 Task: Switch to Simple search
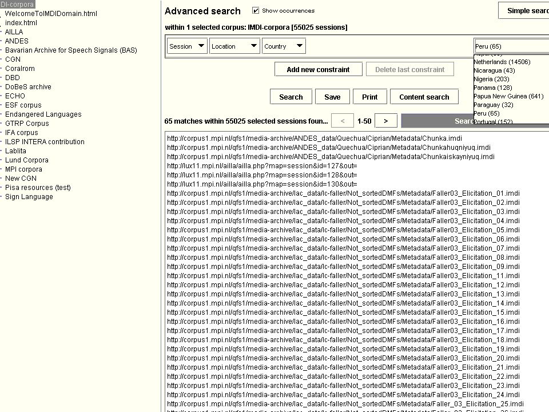(524, 11)
